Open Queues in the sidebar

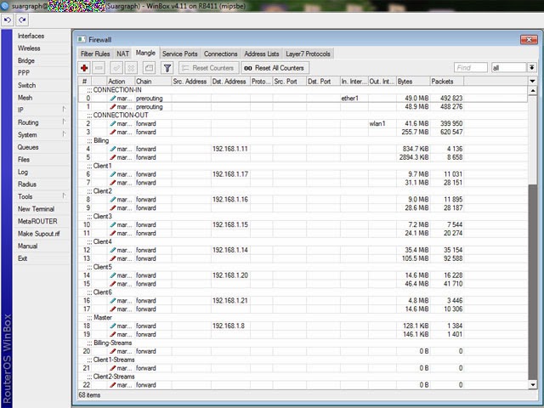(x=42, y=147)
